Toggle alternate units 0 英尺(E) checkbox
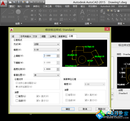 (x=86, y=95)
